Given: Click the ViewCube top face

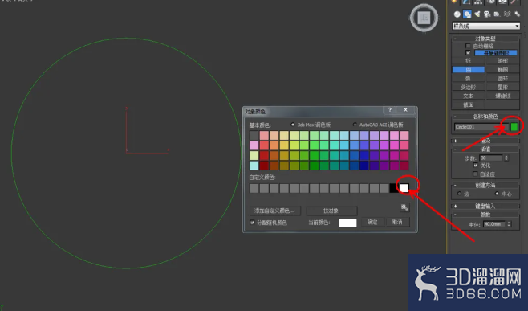Looking at the screenshot, I should [424, 18].
